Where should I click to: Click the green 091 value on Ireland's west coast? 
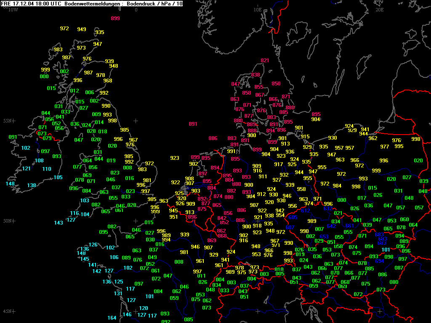click(13, 137)
